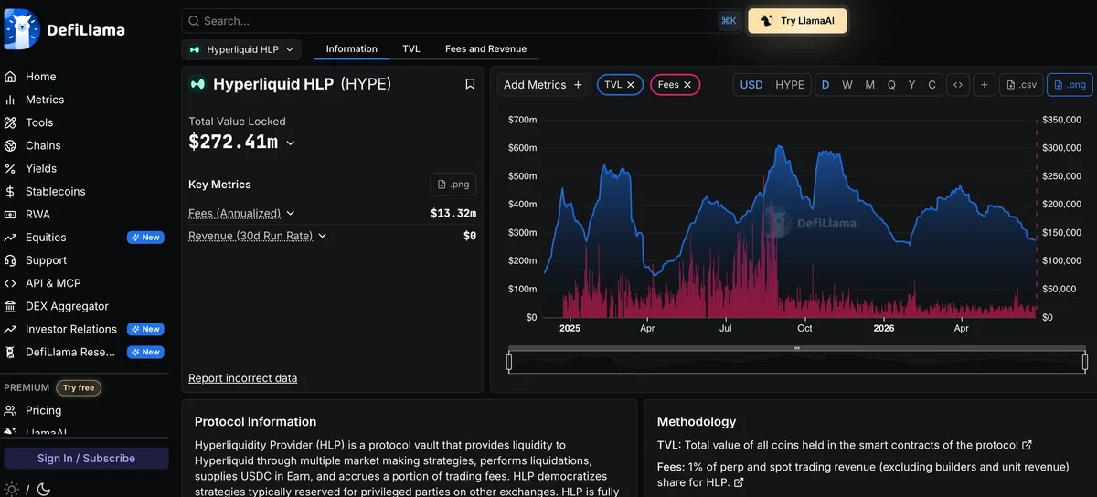1097x497 pixels.
Task: Open Fees methodology external link icon
Action: [739, 482]
